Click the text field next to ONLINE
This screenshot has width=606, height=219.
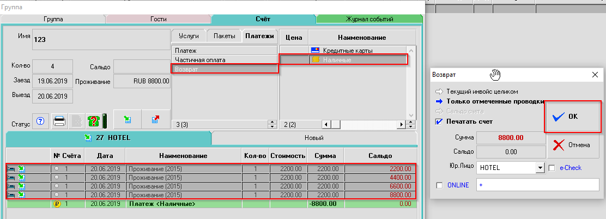pos(537,185)
